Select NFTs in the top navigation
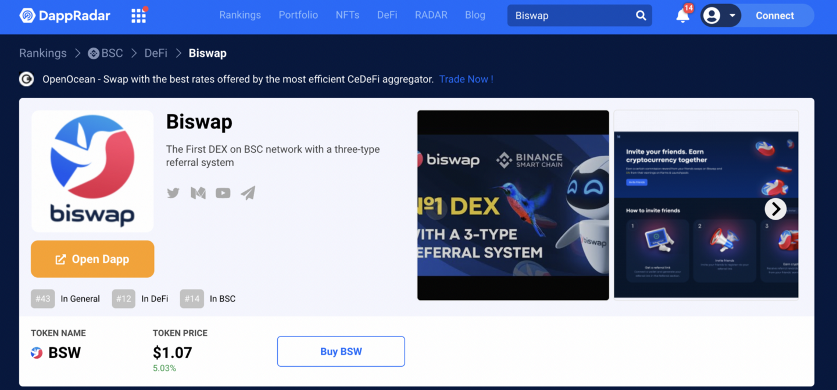The image size is (837, 390). [348, 15]
